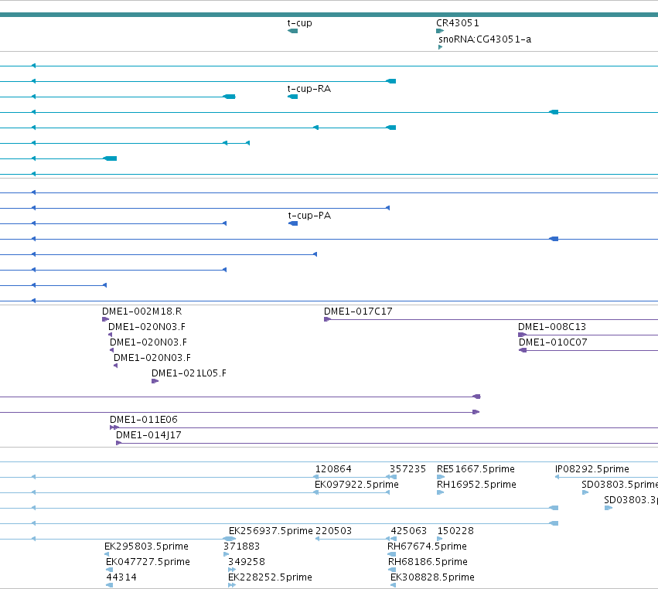The image size is (658, 589).
Task: Select the DME1-017C17 clone label
Action: (x=358, y=312)
